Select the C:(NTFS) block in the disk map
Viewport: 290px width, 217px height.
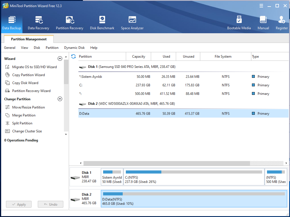pos(194,177)
